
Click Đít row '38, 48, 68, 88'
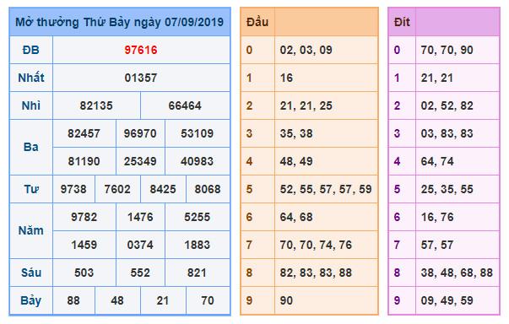click(457, 273)
